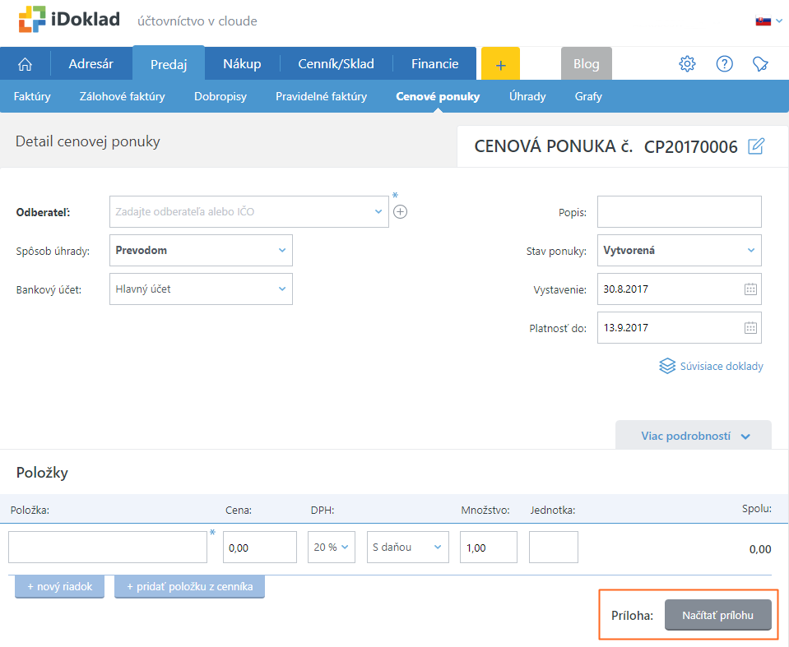789x647 pixels.
Task: Add new customer with plus circle icon
Action: pyautogui.click(x=401, y=211)
